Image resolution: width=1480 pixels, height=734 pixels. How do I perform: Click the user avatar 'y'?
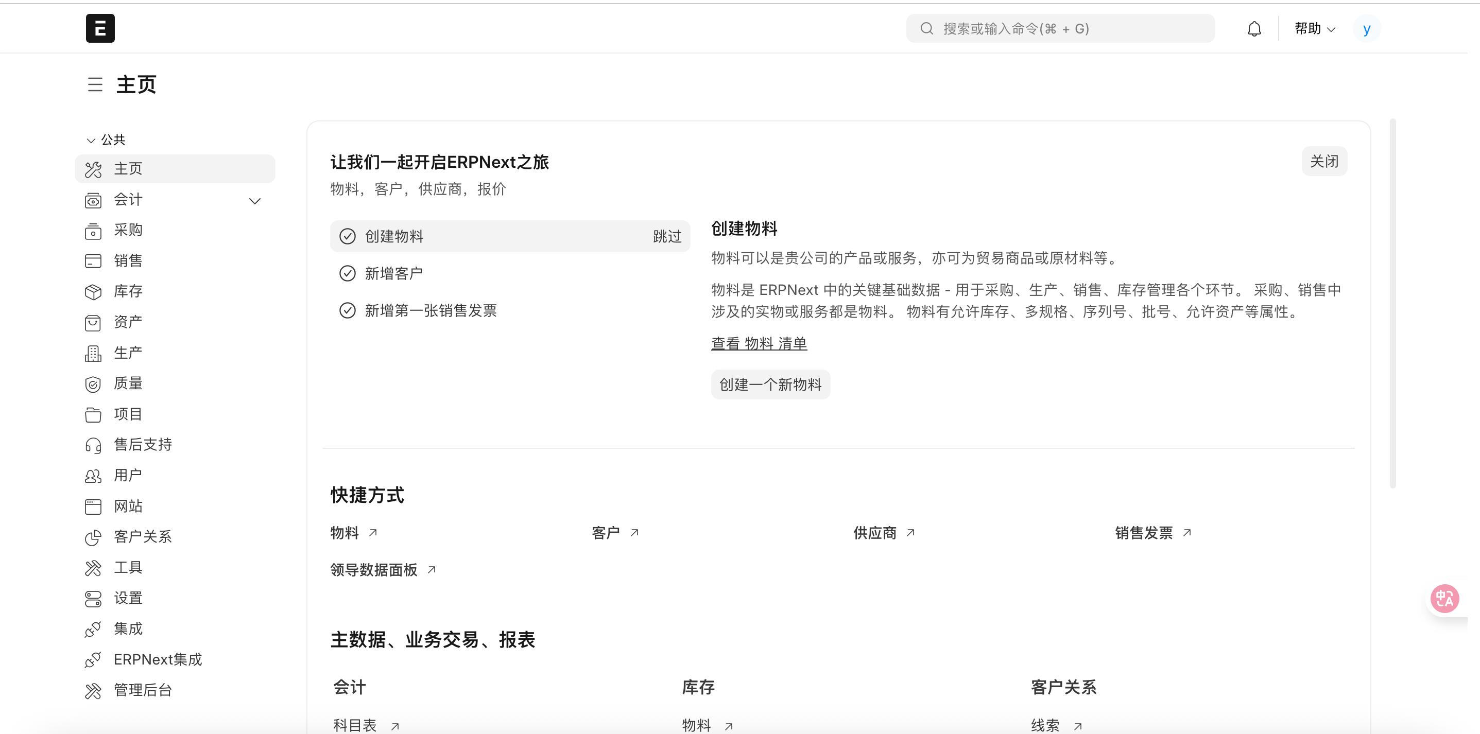pyautogui.click(x=1366, y=29)
